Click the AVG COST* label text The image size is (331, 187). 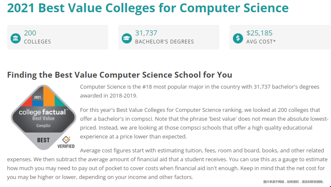tap(261, 42)
